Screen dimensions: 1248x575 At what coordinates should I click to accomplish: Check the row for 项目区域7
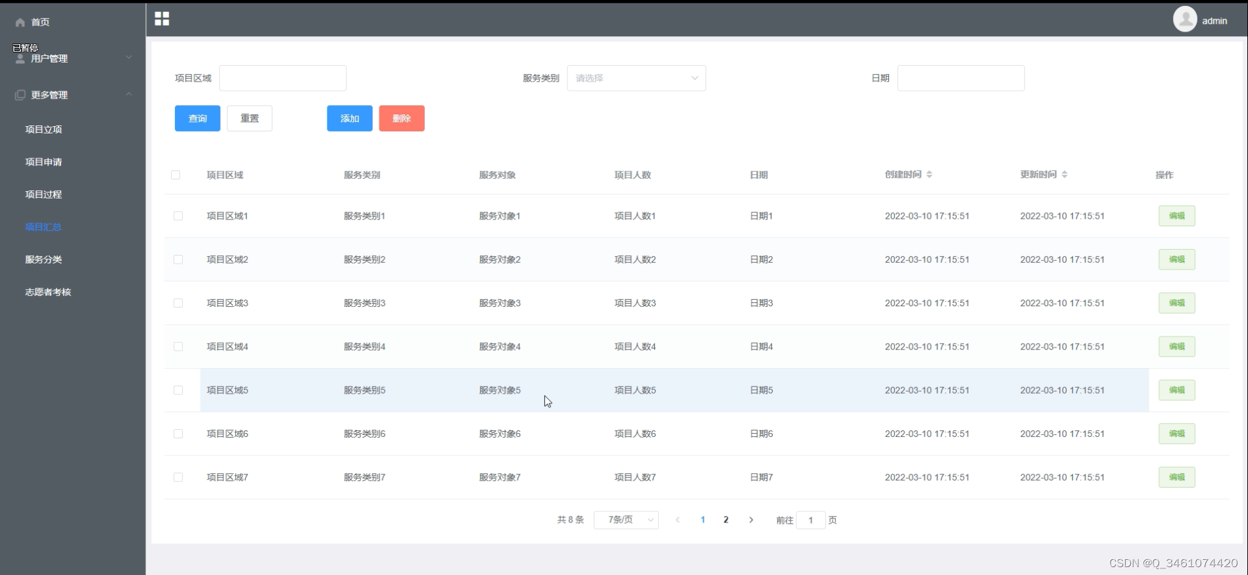178,477
